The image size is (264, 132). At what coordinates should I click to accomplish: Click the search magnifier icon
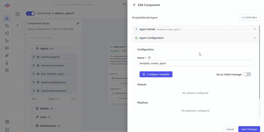[124, 4]
